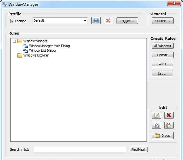Select the Window List Dialog rule
Image resolution: width=183 pixels, height=160 pixels.
(x=42, y=50)
